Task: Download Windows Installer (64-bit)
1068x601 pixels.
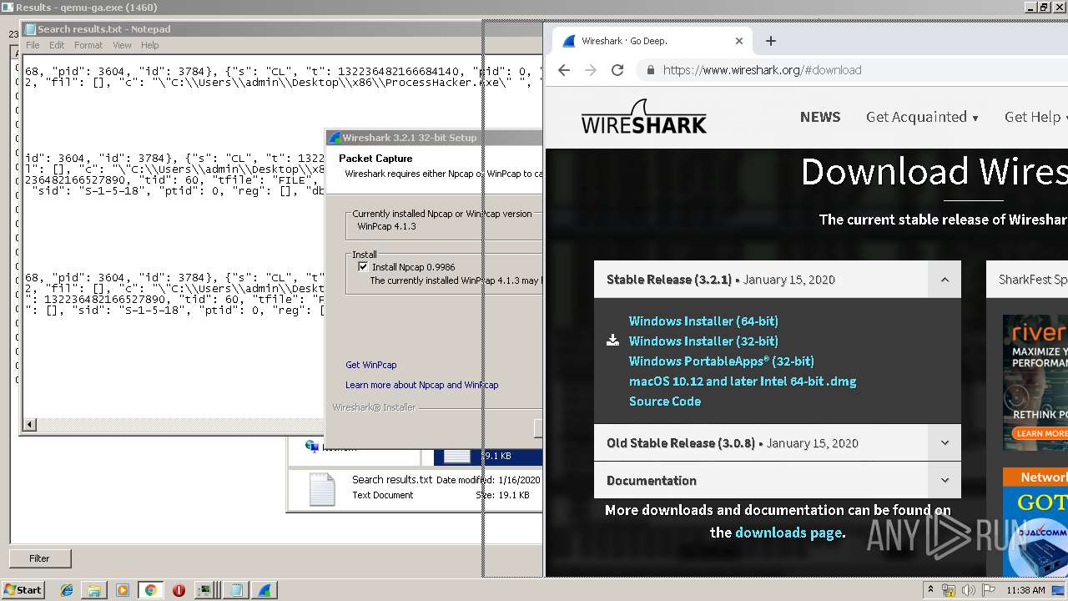Action: pos(703,321)
